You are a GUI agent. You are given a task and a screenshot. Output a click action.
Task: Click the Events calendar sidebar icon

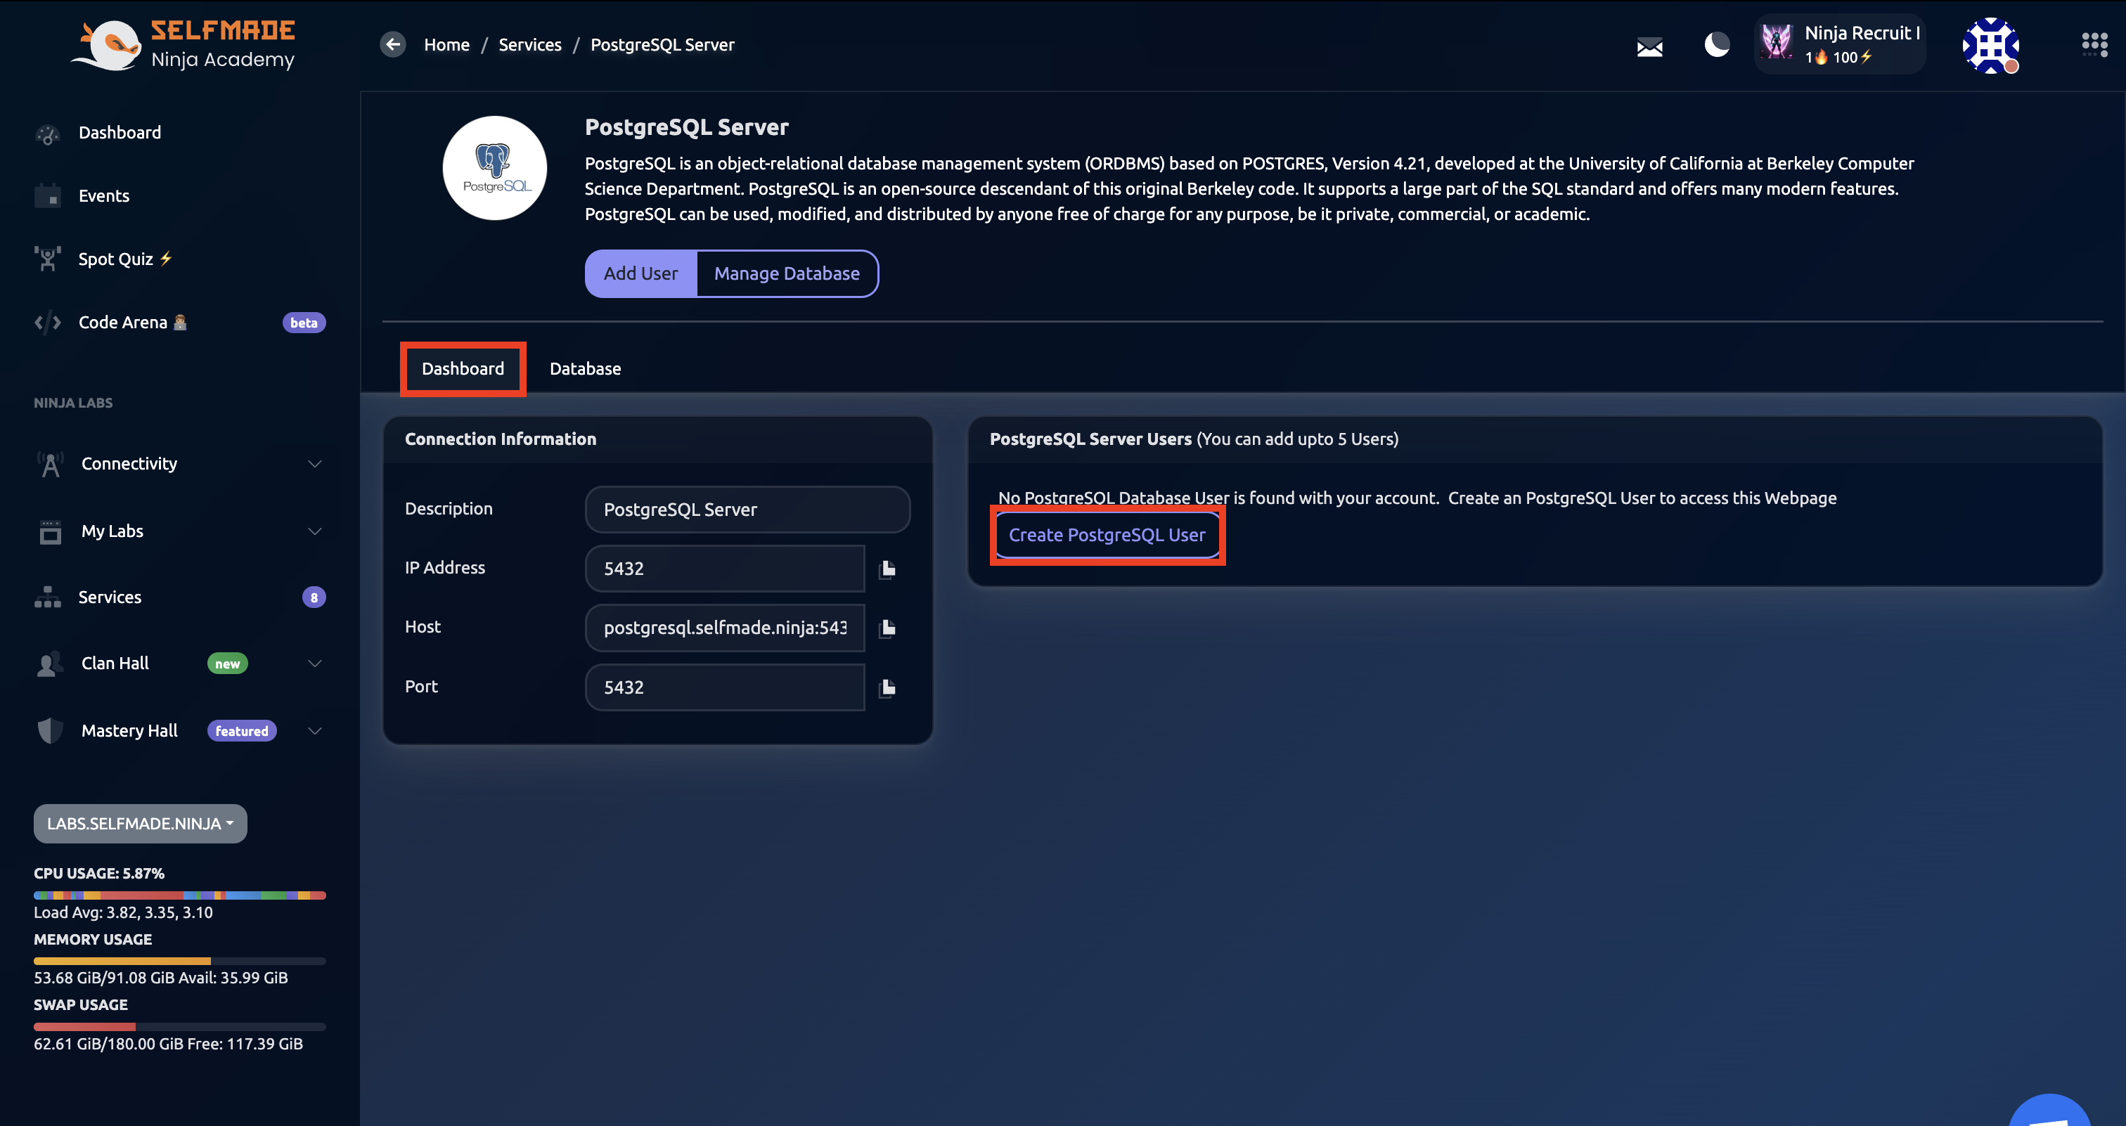48,195
